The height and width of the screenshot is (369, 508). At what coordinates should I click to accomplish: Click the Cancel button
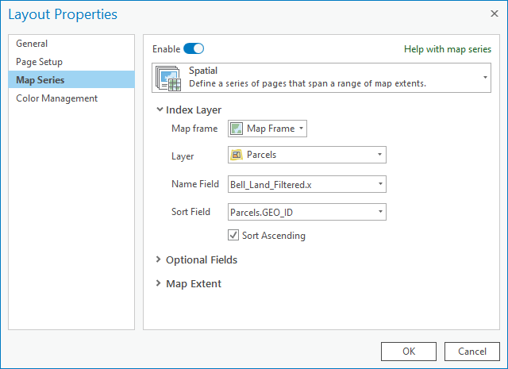click(x=472, y=352)
